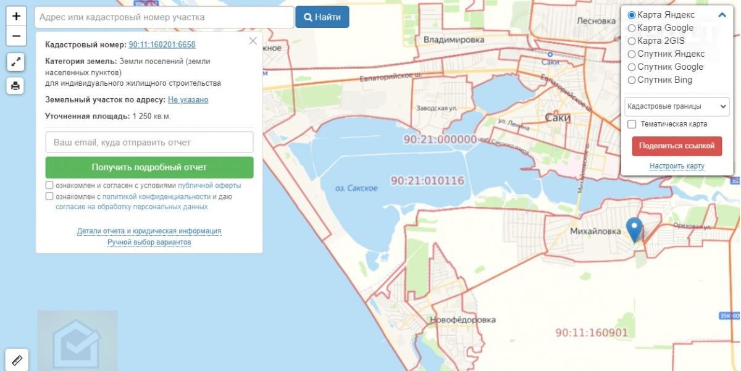
Task: Open cadastral number 90:11:160201:6658 link
Action: (162, 45)
